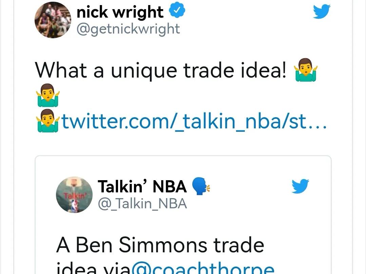Follow the @coachthorpe mention link
The width and height of the screenshot is (366, 274).
click(x=203, y=268)
